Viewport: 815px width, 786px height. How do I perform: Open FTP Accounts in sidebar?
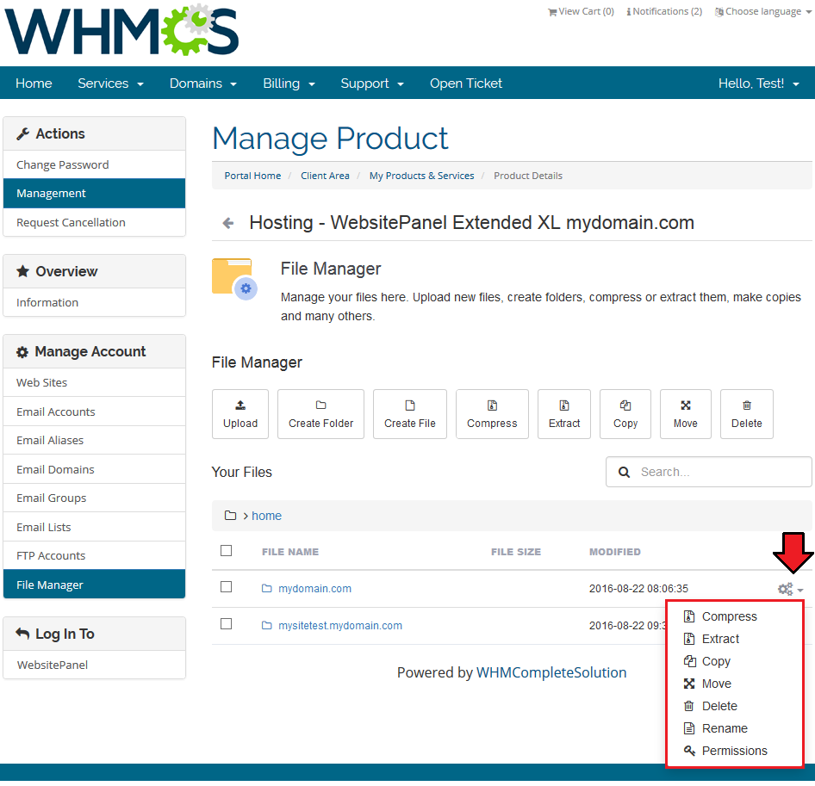[x=94, y=555]
